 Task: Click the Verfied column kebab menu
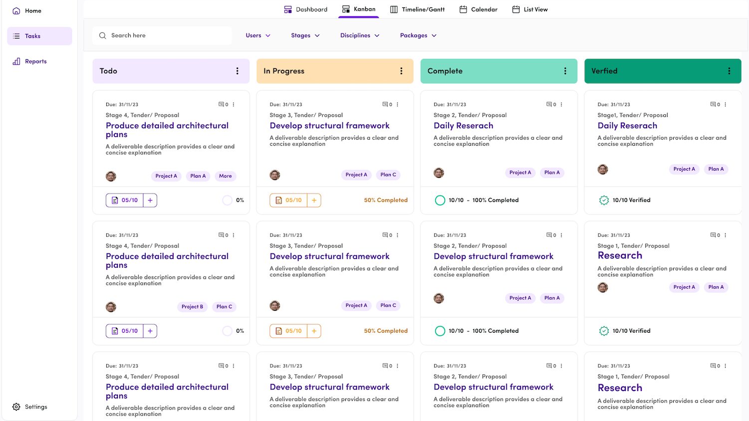click(x=729, y=71)
